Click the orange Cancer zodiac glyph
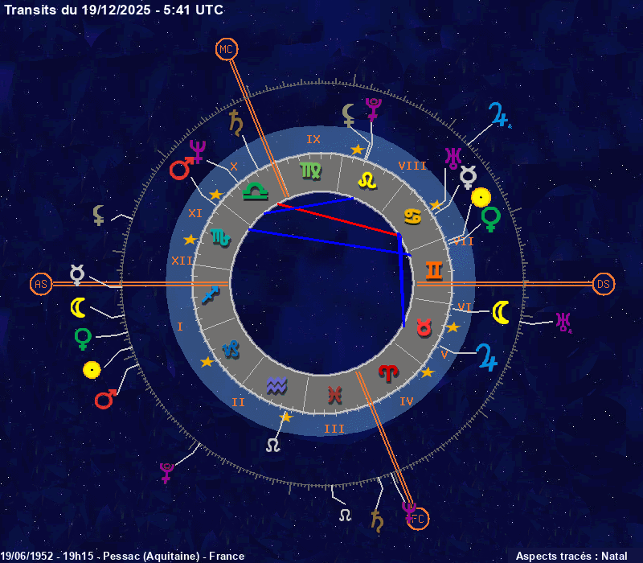643x563 pixels. click(x=412, y=216)
